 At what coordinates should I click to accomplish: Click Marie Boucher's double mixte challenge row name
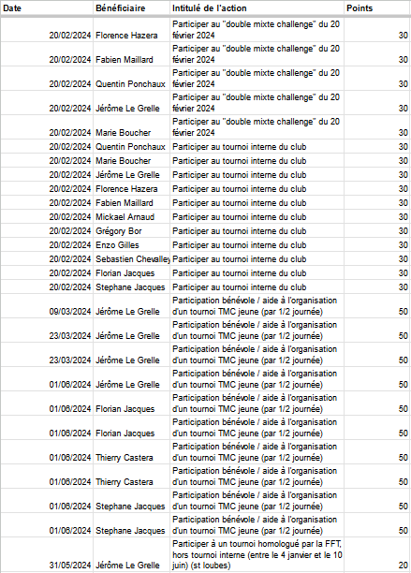131,126
